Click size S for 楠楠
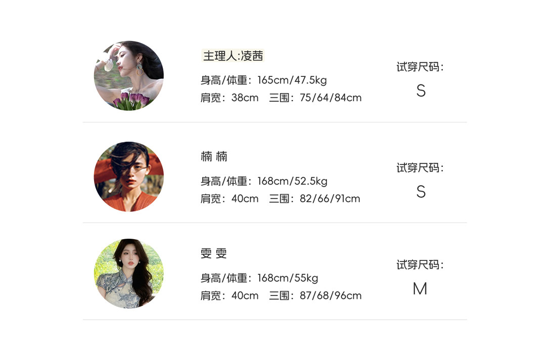 coord(421,192)
